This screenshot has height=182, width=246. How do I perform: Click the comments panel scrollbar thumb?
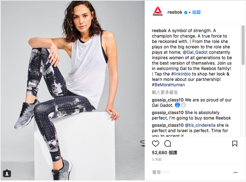tap(243, 45)
